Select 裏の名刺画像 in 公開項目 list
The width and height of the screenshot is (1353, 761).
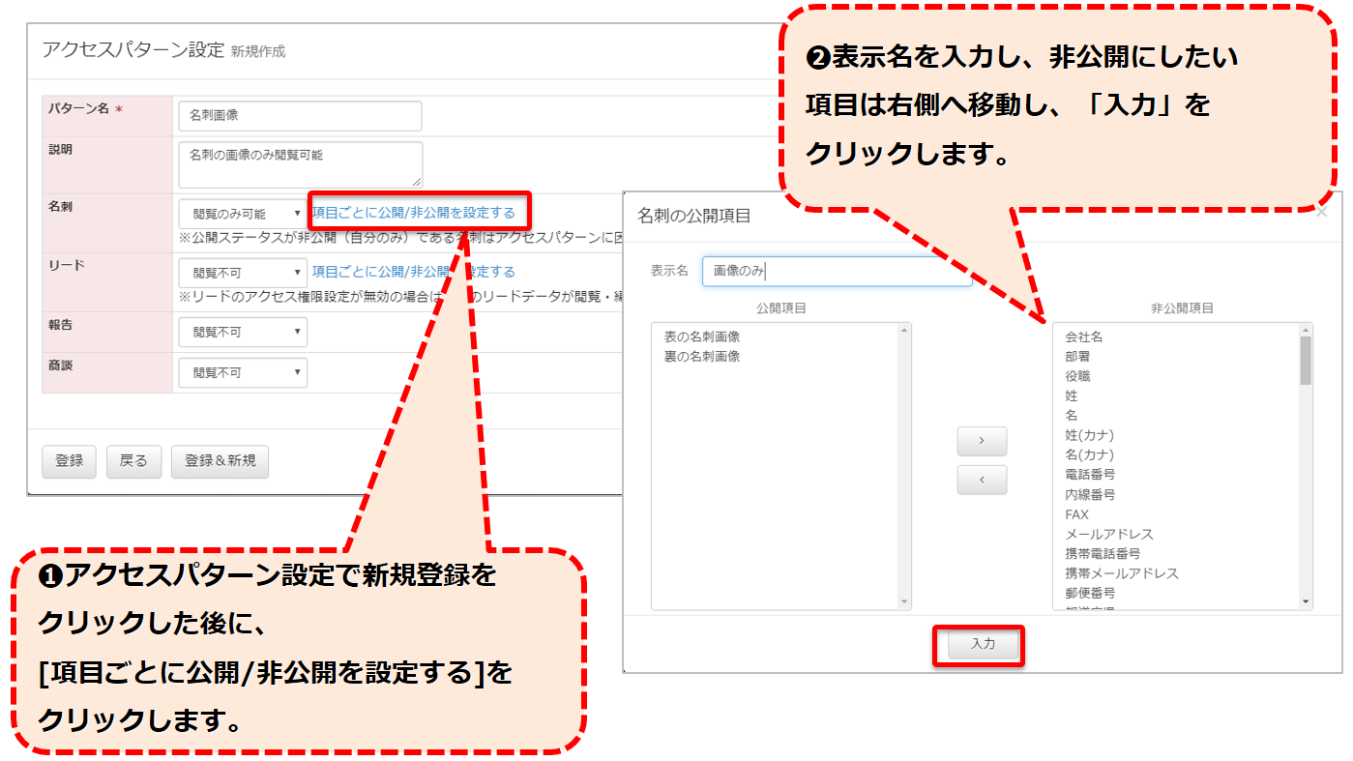pos(702,356)
